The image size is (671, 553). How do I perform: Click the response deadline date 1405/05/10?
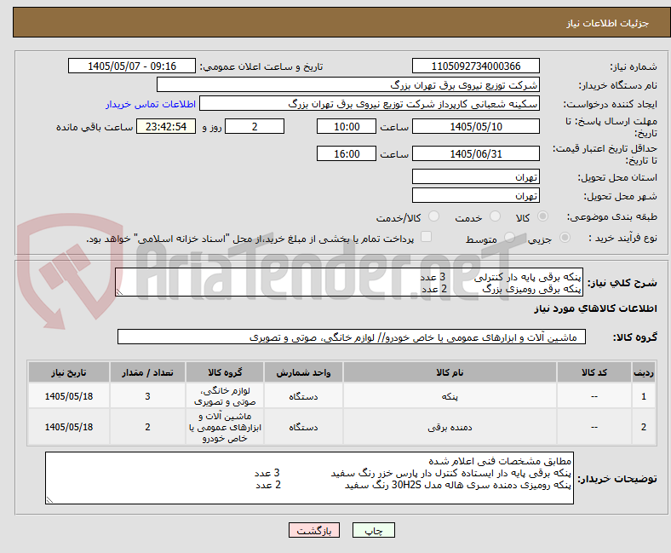(475, 126)
